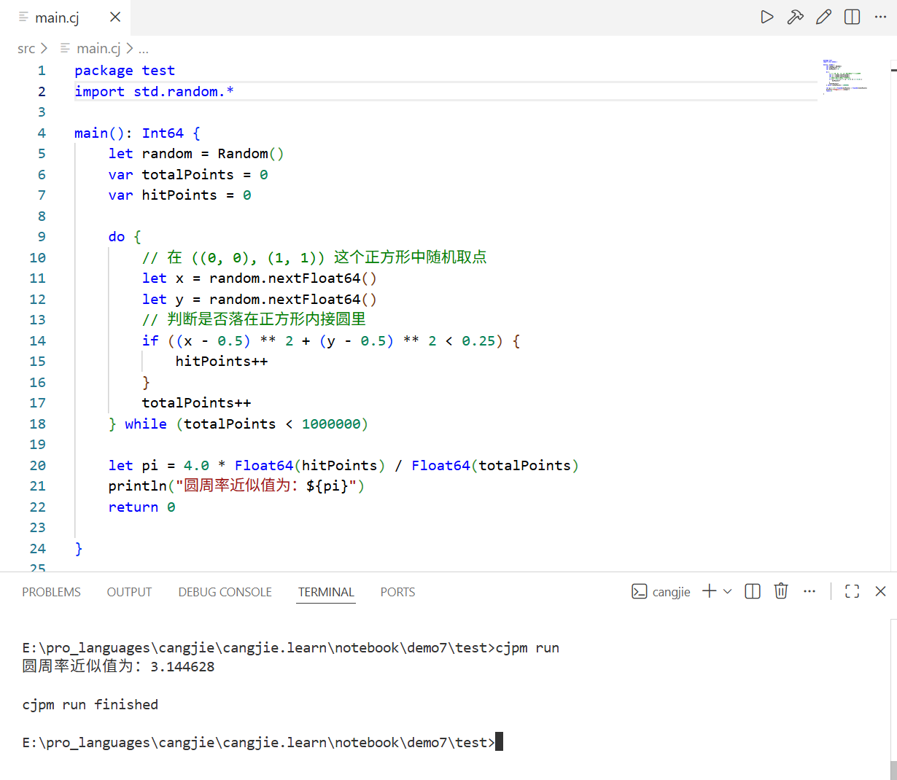Open the PORTS panel tab
Viewport: 897px width, 780px height.
pos(397,592)
